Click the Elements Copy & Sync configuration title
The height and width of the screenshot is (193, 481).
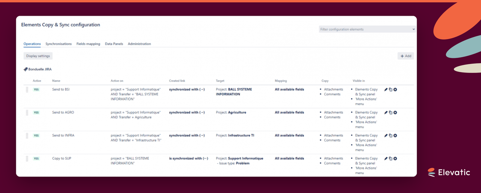(61, 25)
